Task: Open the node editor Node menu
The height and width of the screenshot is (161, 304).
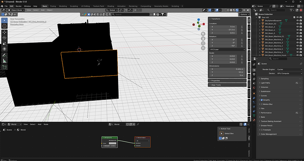Action: pyautogui.click(x=46, y=124)
